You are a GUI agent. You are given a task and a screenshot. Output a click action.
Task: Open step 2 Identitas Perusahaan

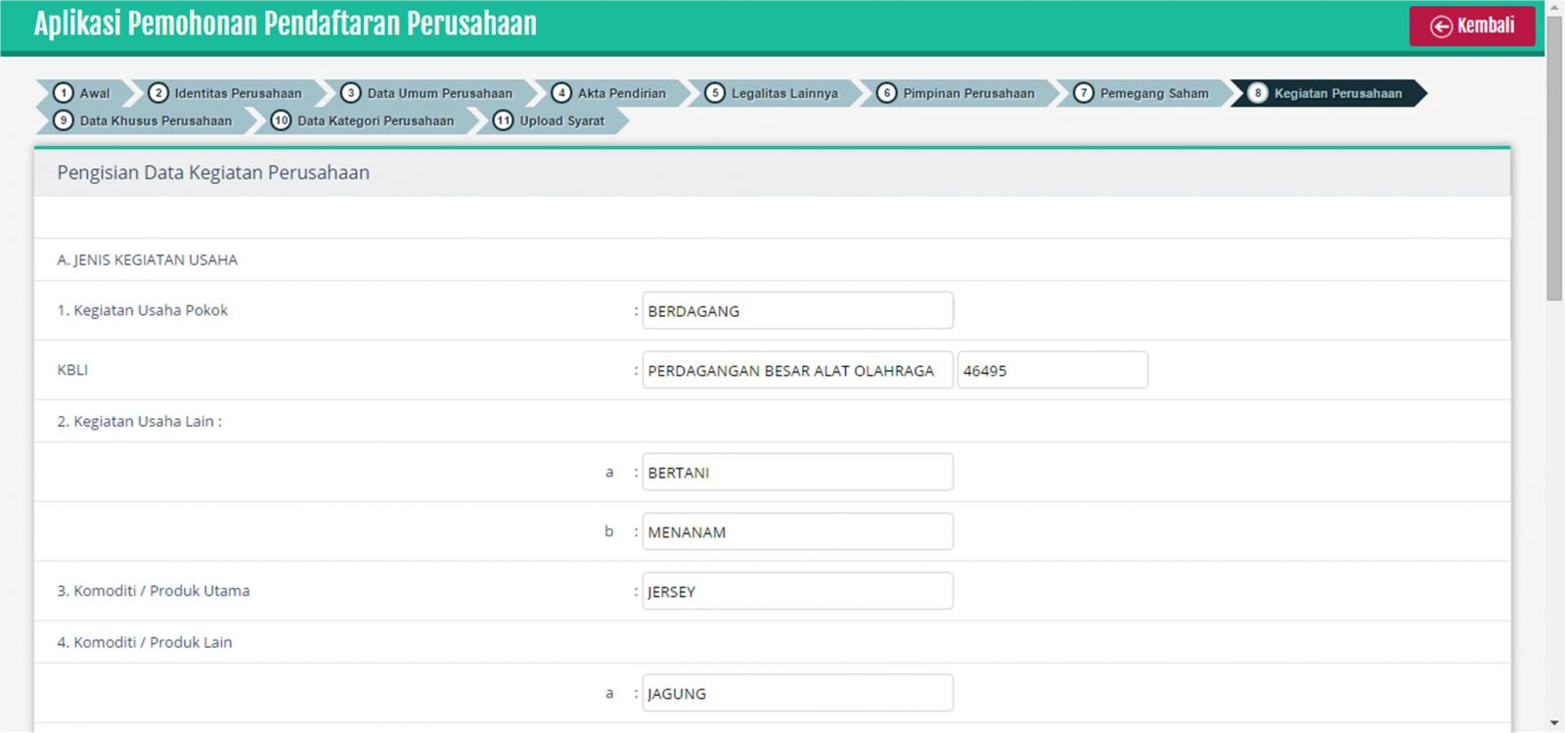(226, 93)
